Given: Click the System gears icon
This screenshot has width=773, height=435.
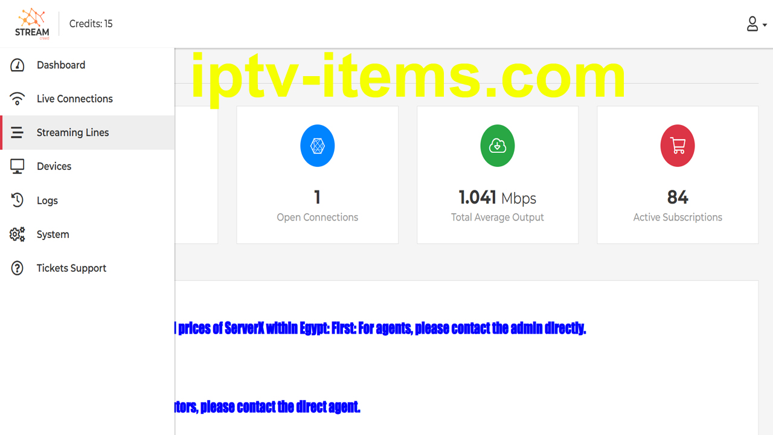Looking at the screenshot, I should (x=18, y=234).
